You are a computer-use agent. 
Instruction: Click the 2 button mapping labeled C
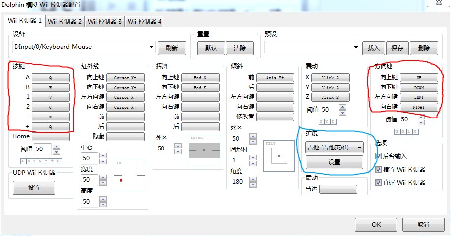[51, 107]
